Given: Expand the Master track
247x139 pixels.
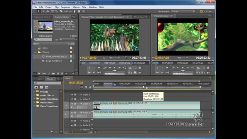Looking at the screenshot, I should click(x=81, y=130).
